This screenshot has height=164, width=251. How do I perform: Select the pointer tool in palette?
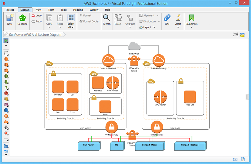[x=6, y=41]
